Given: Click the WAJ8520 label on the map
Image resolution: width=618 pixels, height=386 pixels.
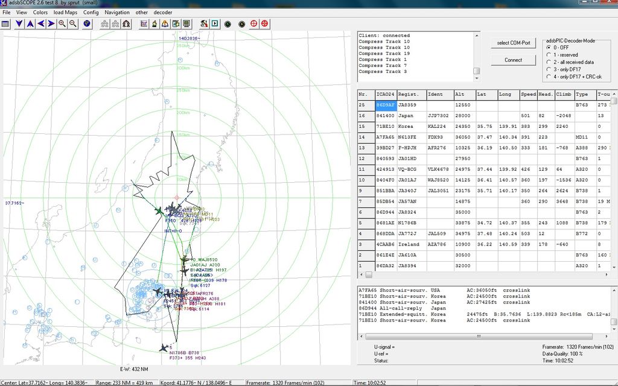Looking at the screenshot, I should pos(208,260).
